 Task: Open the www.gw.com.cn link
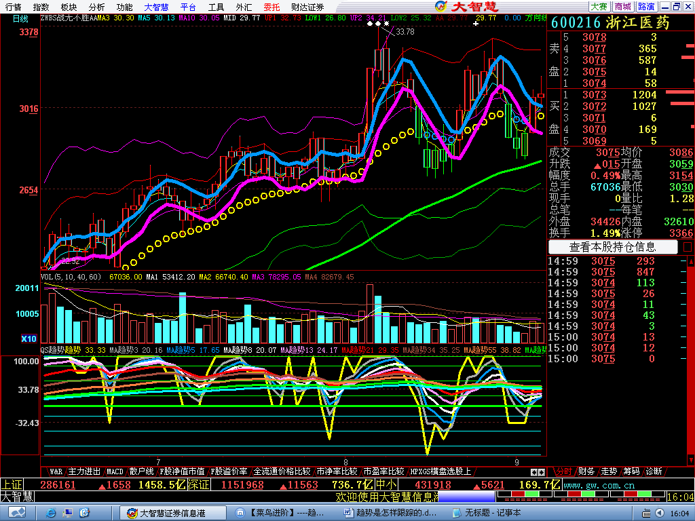pyautogui.click(x=599, y=486)
